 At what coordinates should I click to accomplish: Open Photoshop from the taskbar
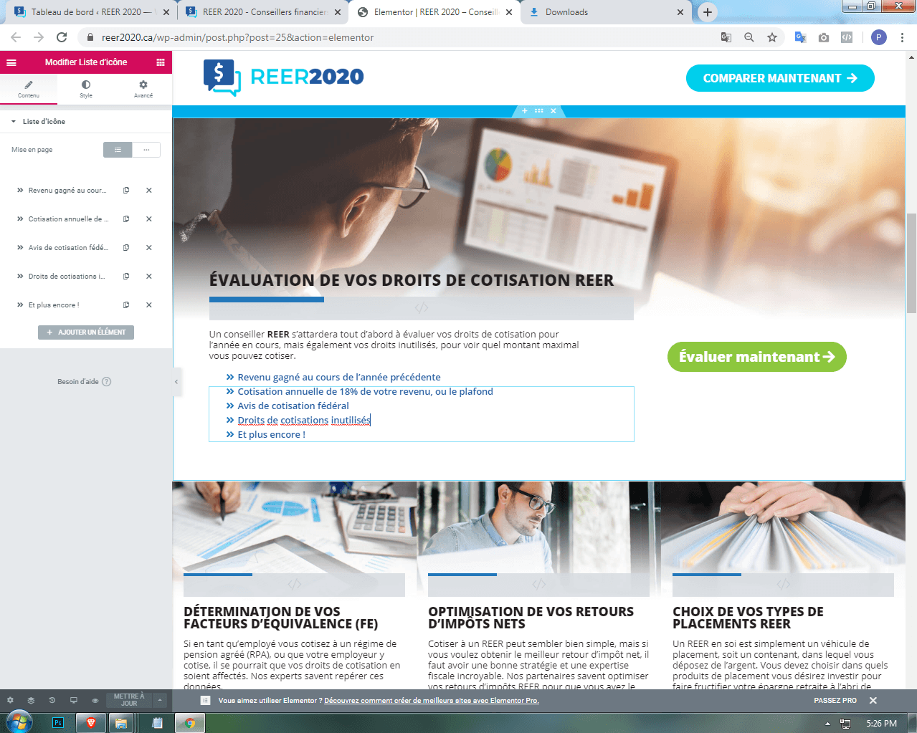59,723
